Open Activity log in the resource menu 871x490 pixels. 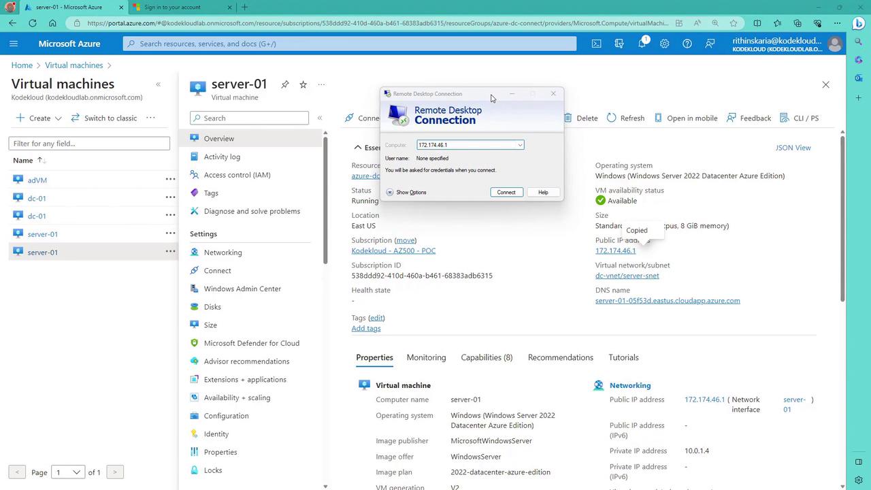[222, 157]
